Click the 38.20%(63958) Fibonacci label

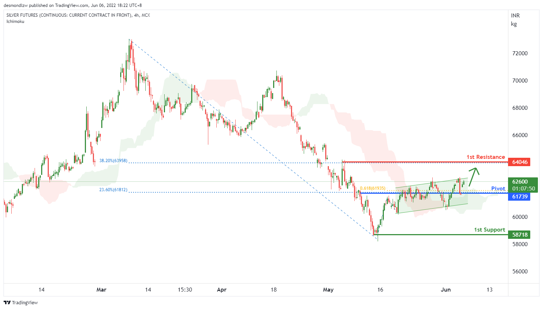(113, 161)
